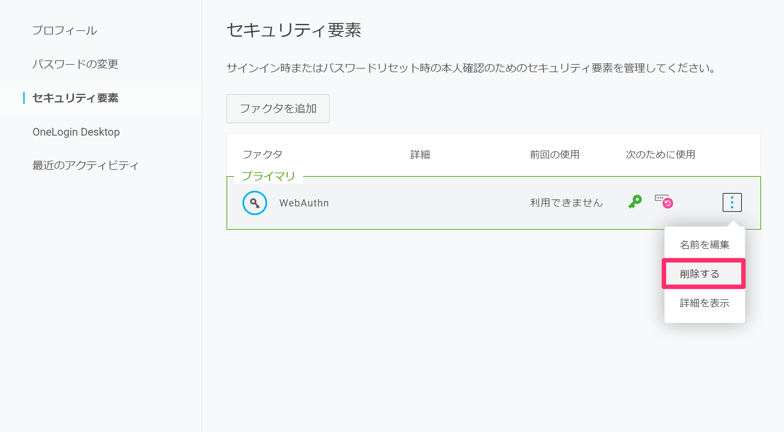This screenshot has height=432, width=784.
Task: Click the WebAuthn key circle icon
Action: point(255,203)
